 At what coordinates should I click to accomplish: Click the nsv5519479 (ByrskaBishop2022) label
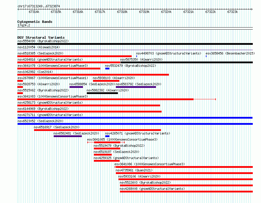pos(119,146)
